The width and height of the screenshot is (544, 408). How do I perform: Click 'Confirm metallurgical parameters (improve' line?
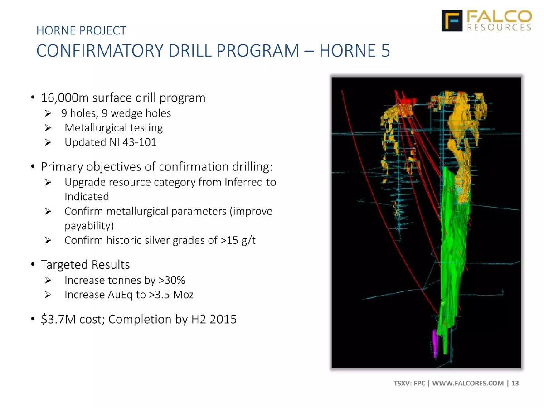click(168, 211)
